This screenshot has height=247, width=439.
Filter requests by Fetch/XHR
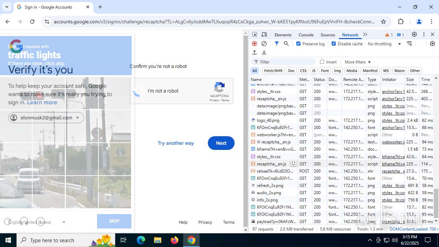(273, 71)
